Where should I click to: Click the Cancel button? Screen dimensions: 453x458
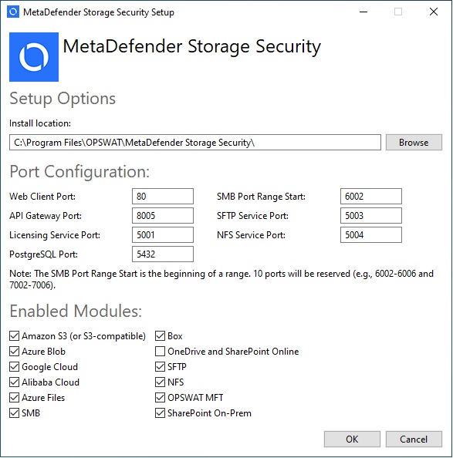414,439
